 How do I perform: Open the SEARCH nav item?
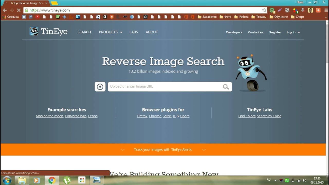click(x=84, y=32)
